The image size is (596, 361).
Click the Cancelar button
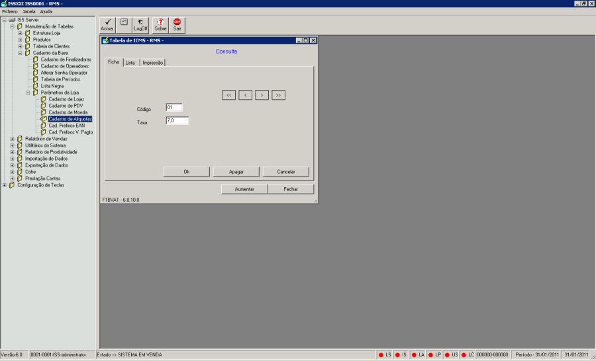(286, 172)
